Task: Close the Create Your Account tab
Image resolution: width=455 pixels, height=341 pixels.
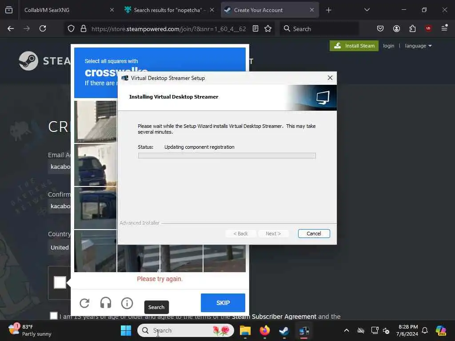Action: point(311,10)
